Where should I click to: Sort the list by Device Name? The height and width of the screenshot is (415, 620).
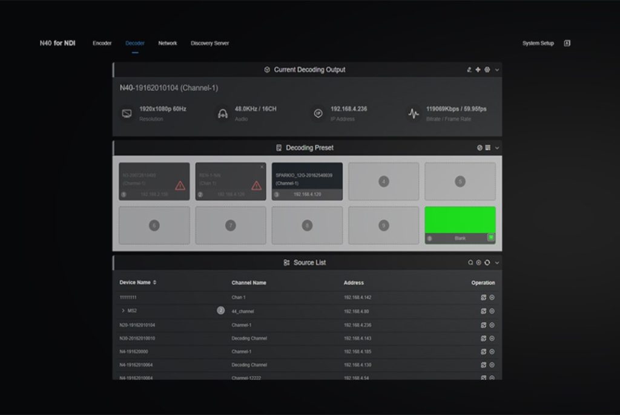pos(154,283)
